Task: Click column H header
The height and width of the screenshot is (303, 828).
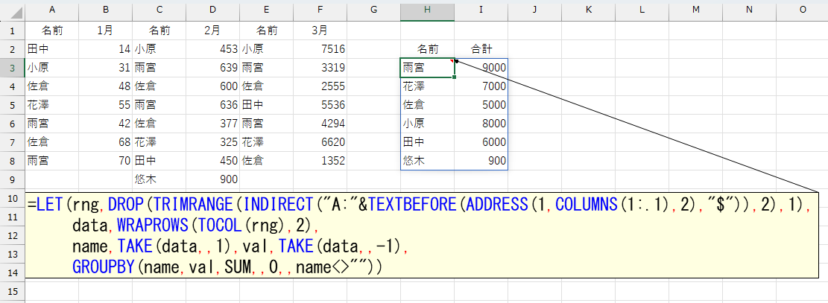Action: pos(427,9)
